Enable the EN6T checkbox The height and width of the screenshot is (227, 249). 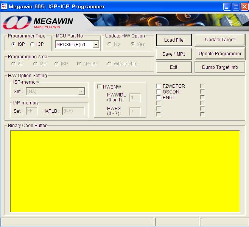point(159,97)
